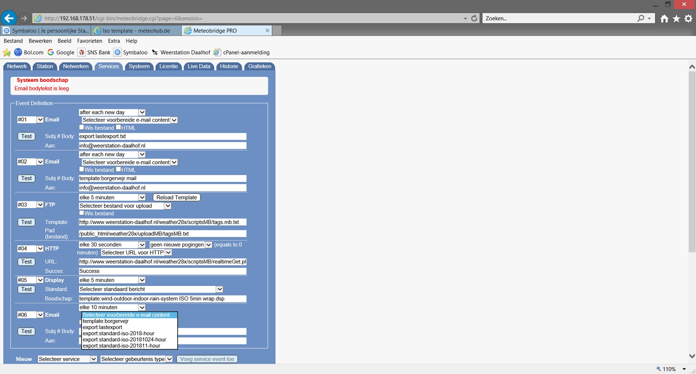Open 'Selecteer service' dropdown
Screen dimensions: 696x374
[67, 359]
